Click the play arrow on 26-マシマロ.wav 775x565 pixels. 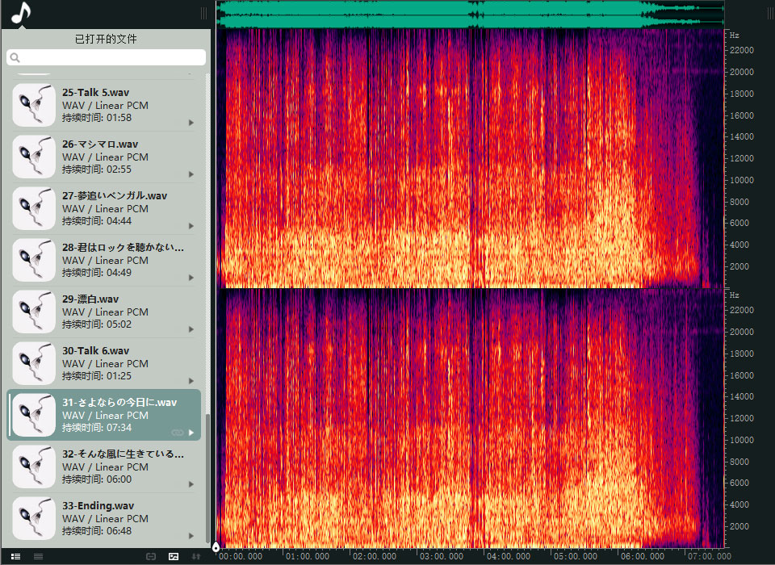coord(191,174)
